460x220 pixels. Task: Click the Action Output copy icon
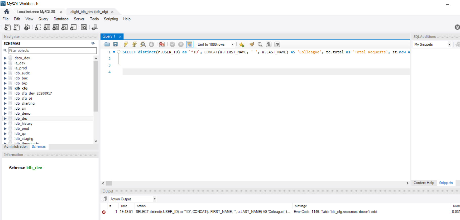pyautogui.click(x=105, y=199)
